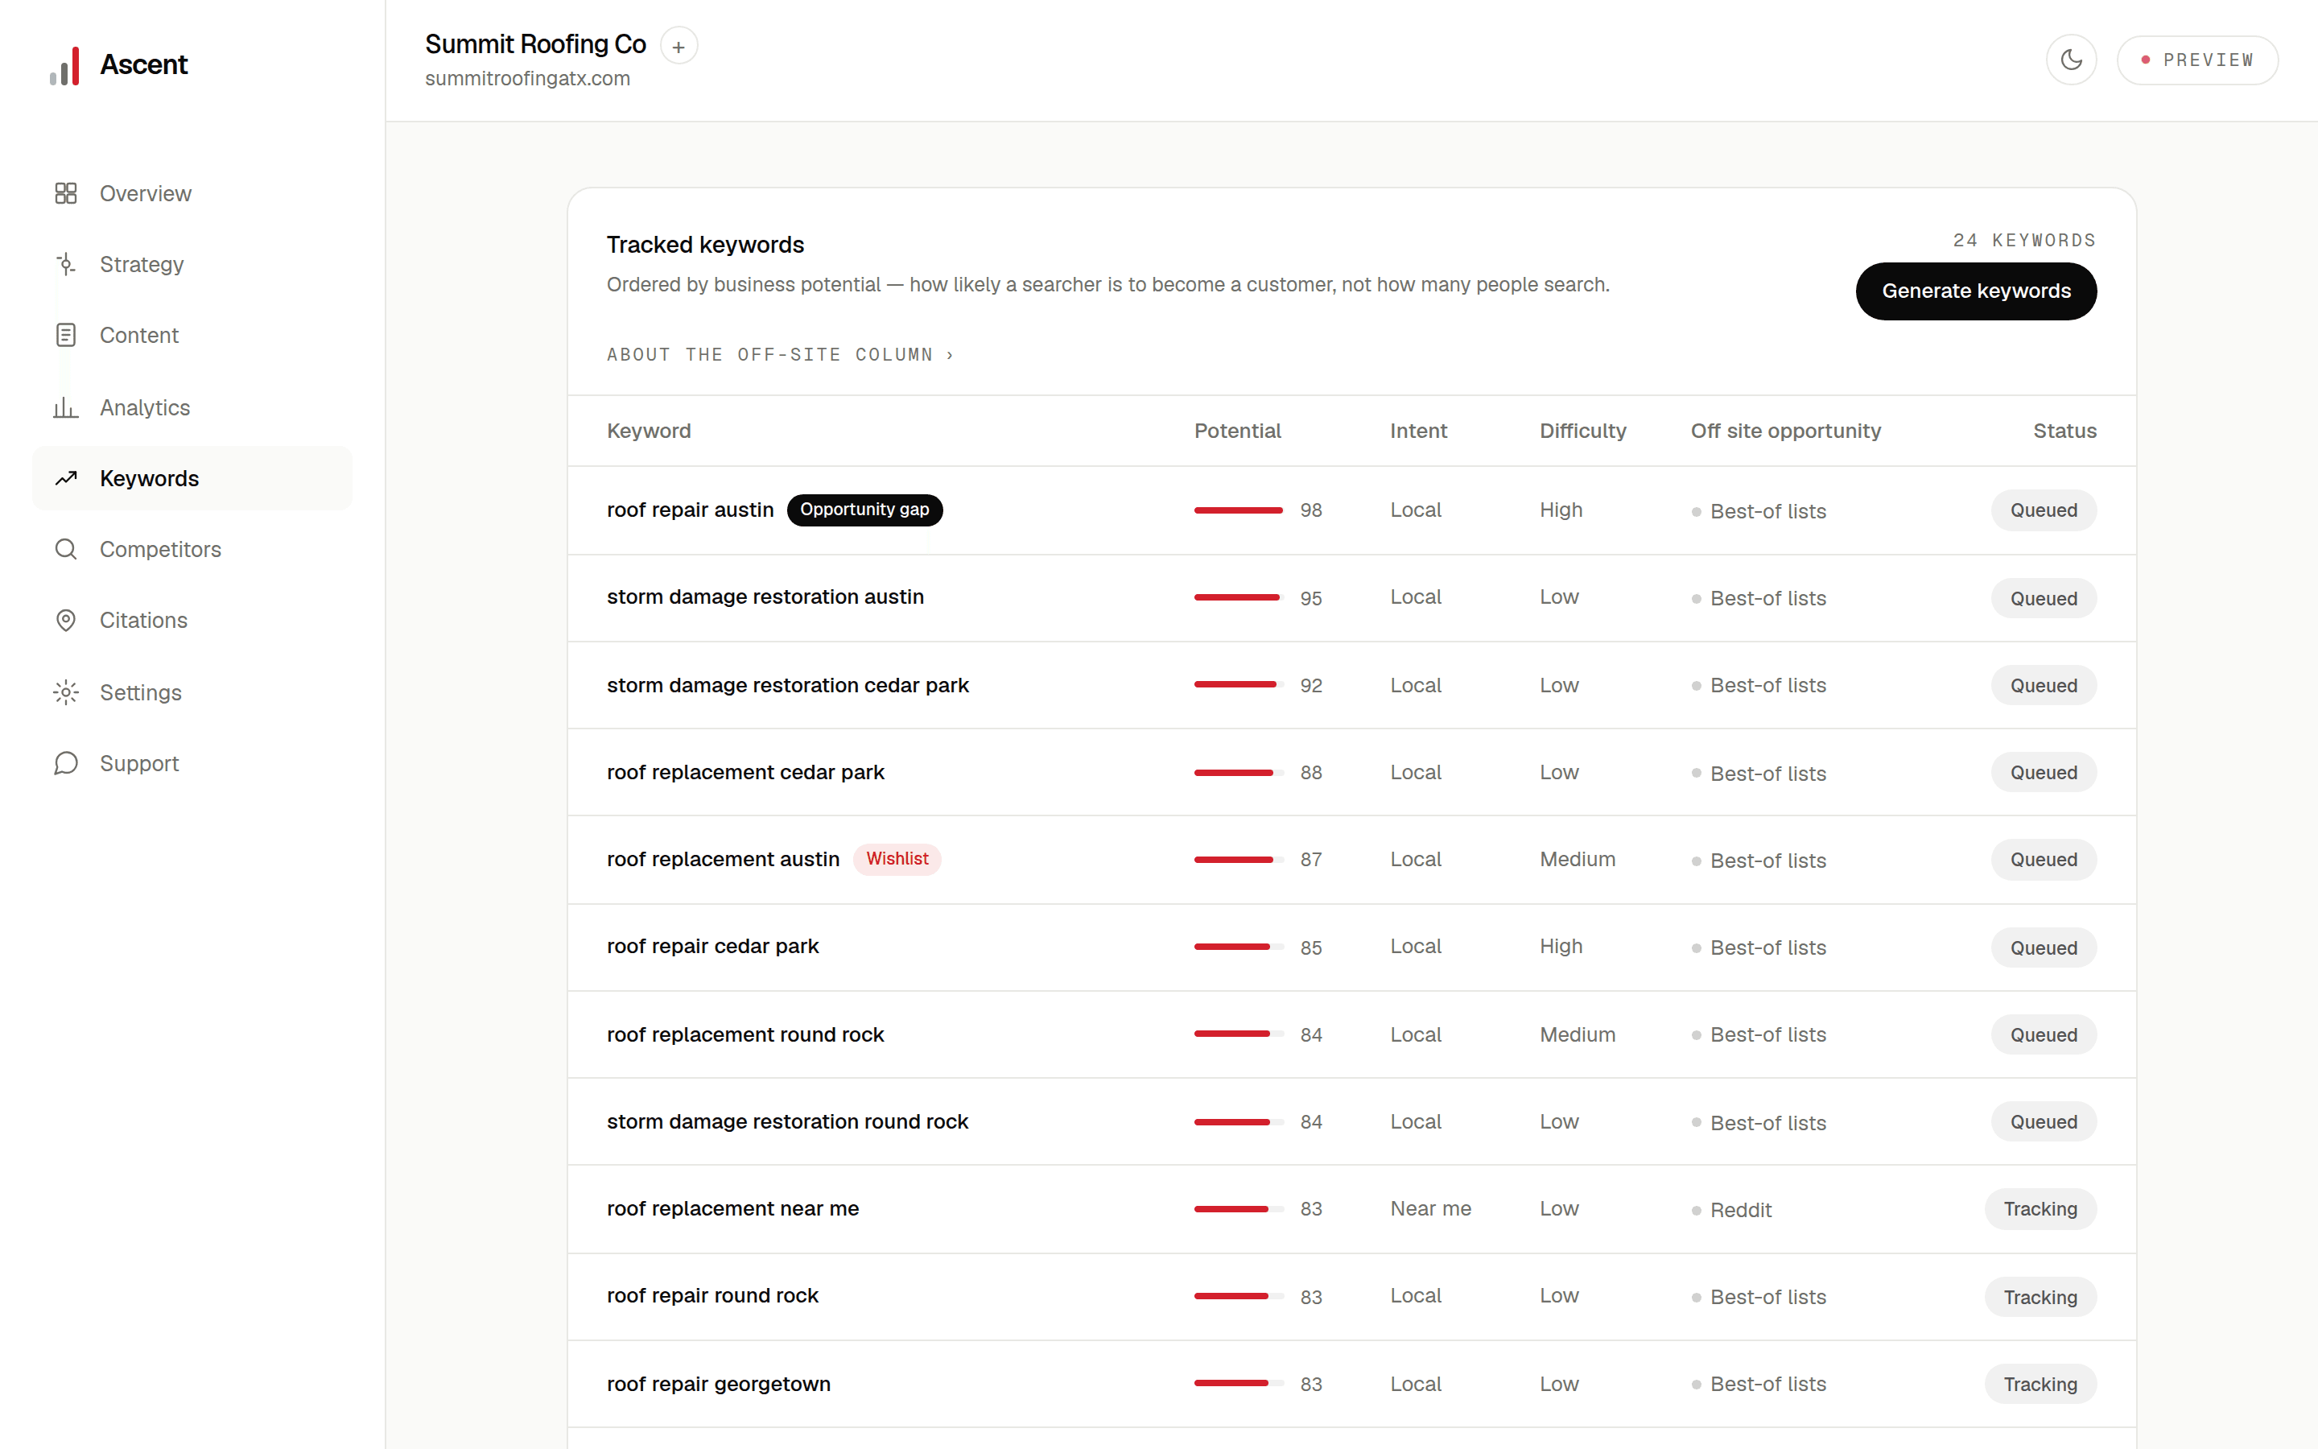The image size is (2318, 1449).
Task: Click the Difficulty column header
Action: 1582,431
